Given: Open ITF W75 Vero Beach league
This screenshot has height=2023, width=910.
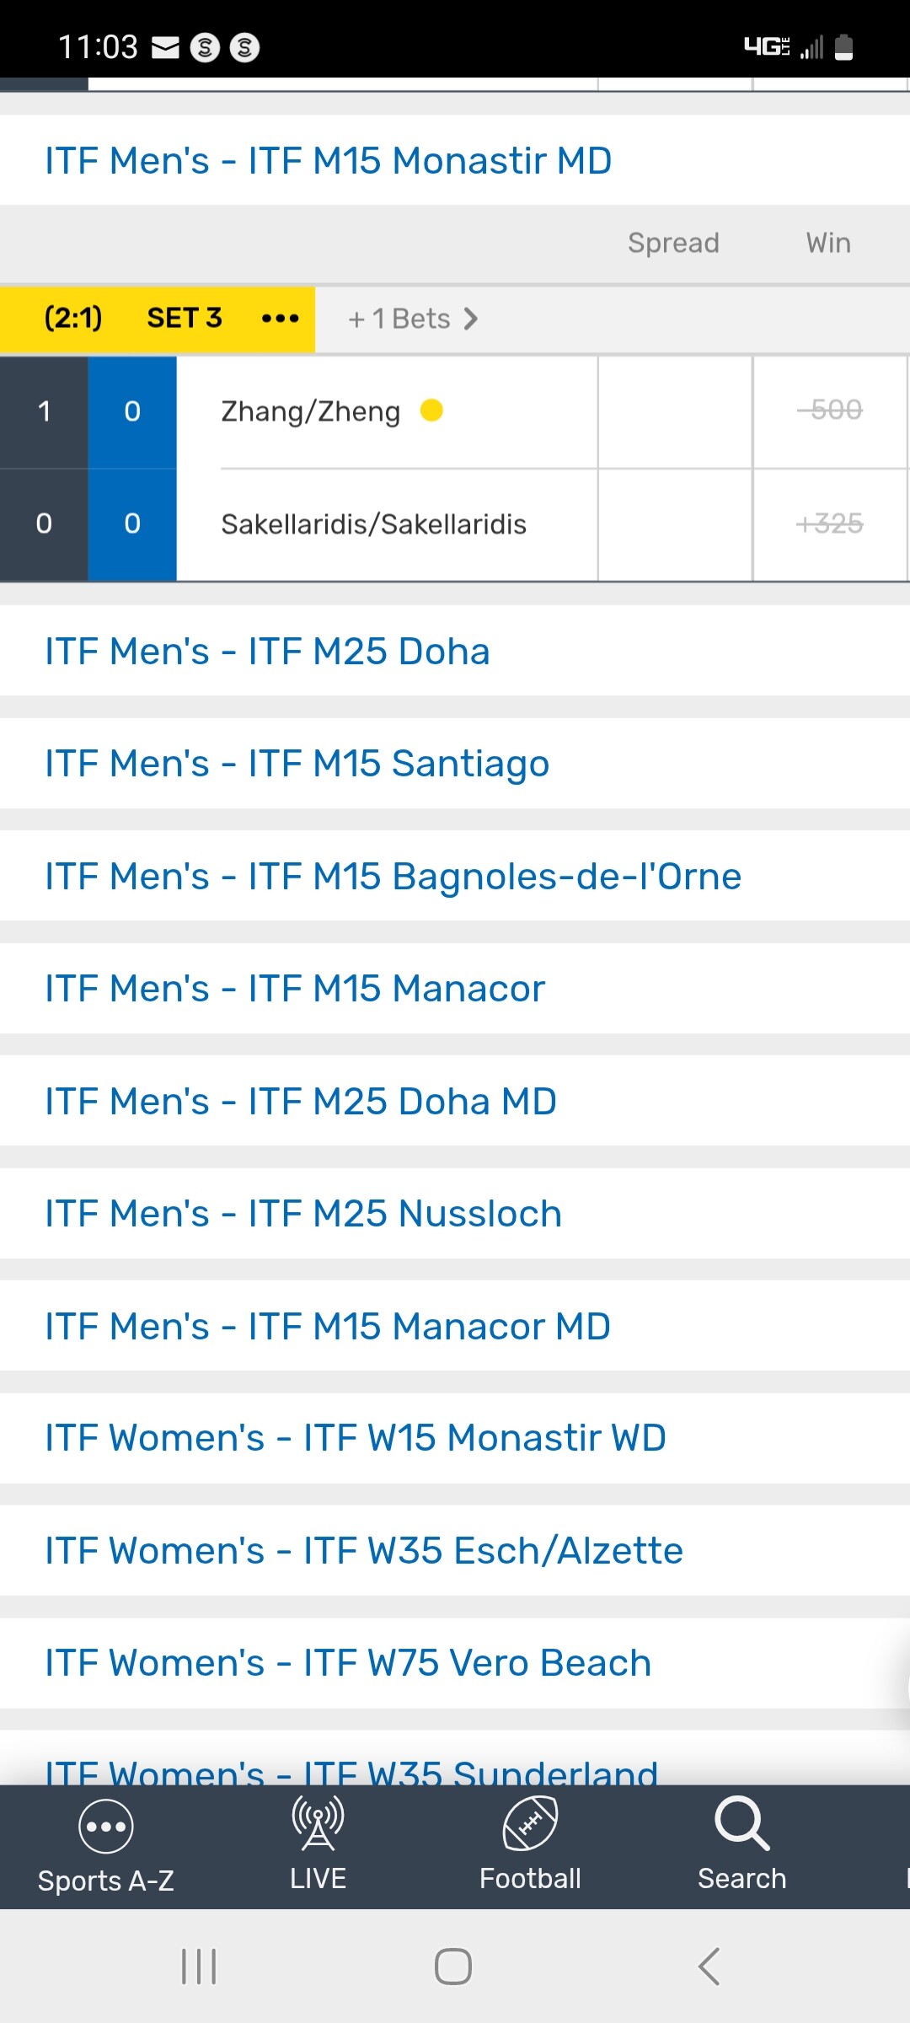Looking at the screenshot, I should tap(348, 1663).
